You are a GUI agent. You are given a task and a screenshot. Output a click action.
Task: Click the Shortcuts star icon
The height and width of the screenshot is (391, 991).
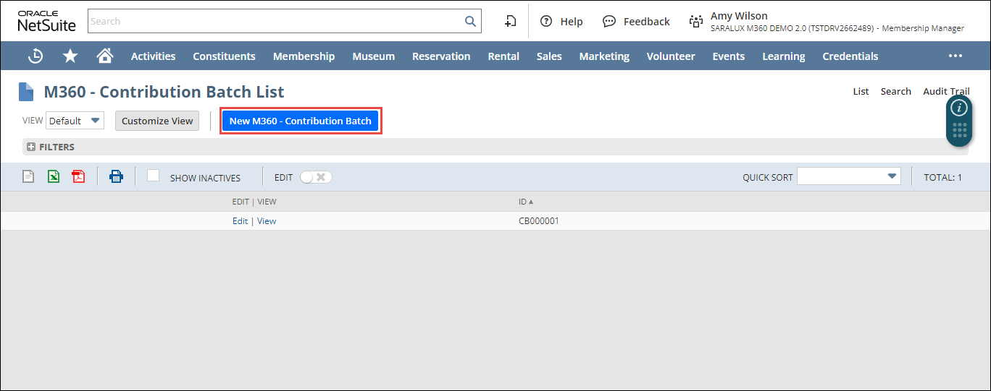pos(70,56)
